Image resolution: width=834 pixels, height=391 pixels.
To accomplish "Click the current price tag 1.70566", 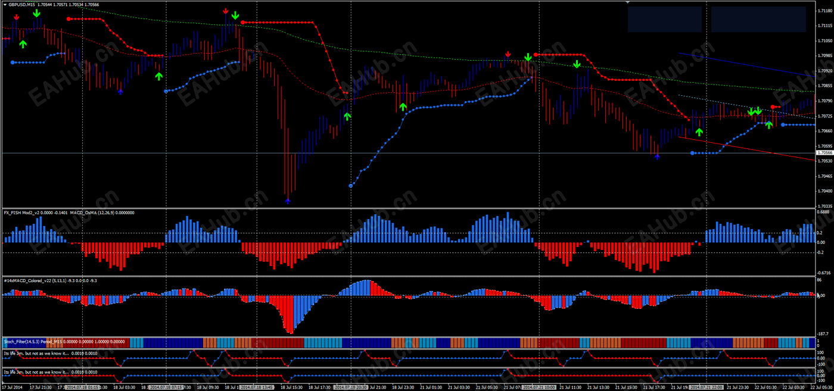I will [x=824, y=153].
